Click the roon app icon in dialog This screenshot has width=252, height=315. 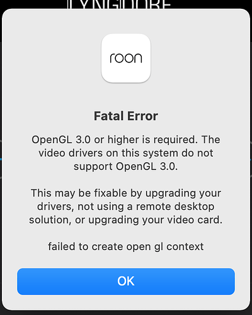(x=126, y=58)
